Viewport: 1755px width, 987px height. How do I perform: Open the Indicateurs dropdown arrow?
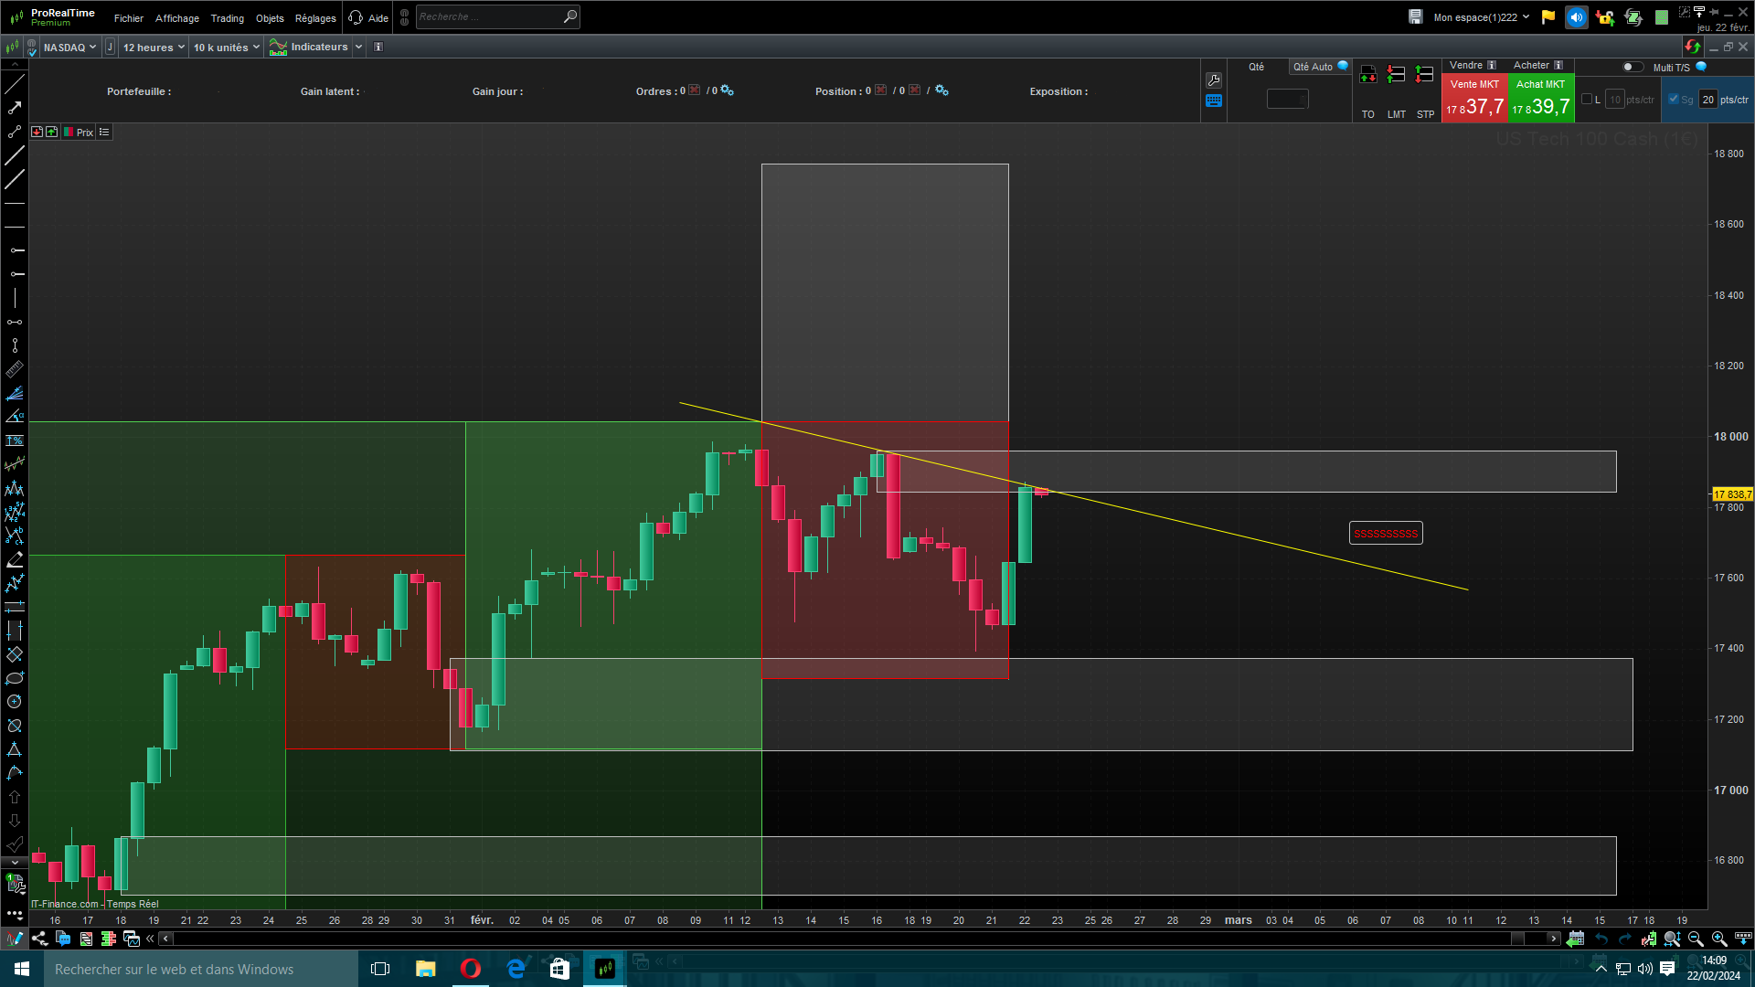(358, 48)
